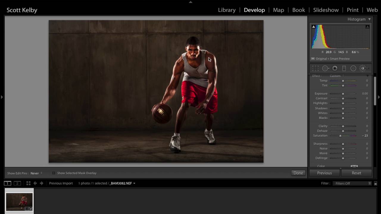Collapse the Histogram panel triangle
This screenshot has width=381, height=214.
369,19
